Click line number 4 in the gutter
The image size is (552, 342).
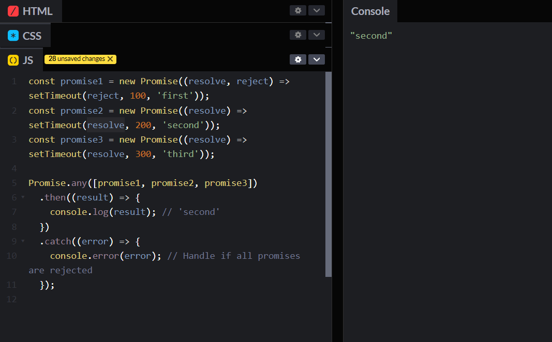[14, 168]
